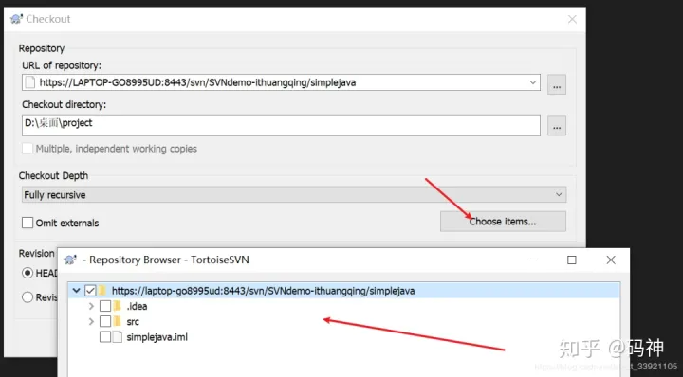Click the src folder icon
This screenshot has height=377, width=683.
[118, 322]
